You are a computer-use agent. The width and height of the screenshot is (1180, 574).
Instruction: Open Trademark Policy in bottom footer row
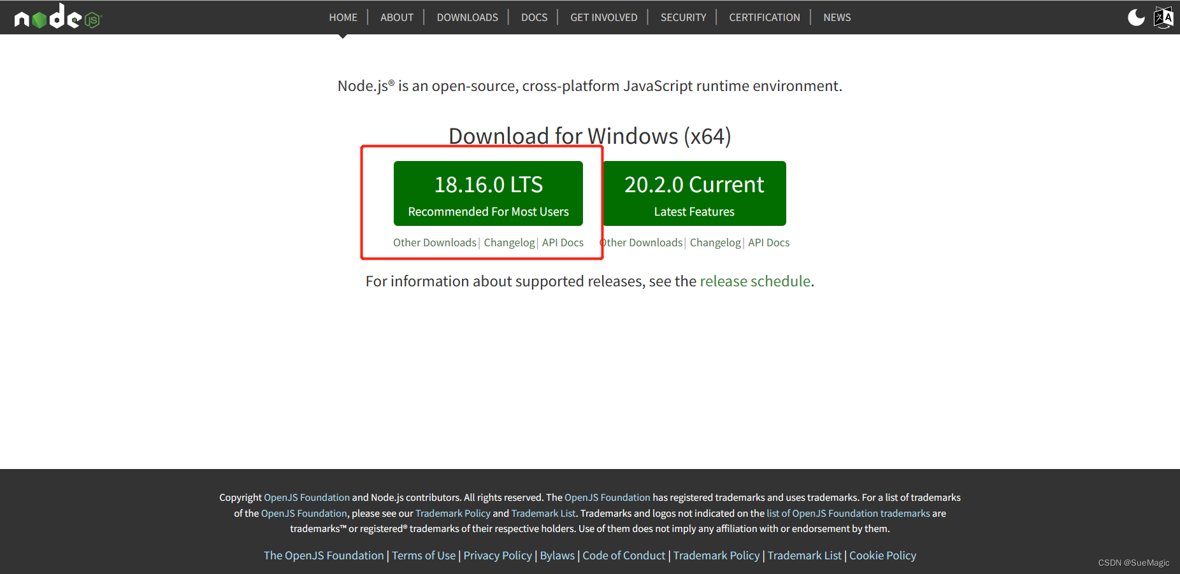pyautogui.click(x=717, y=556)
